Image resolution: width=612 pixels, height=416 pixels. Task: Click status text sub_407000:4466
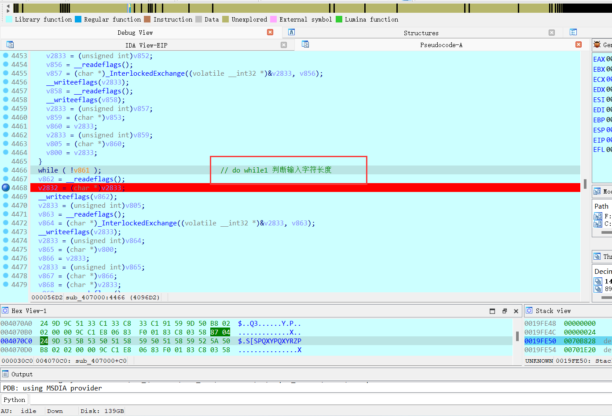[x=95, y=297]
